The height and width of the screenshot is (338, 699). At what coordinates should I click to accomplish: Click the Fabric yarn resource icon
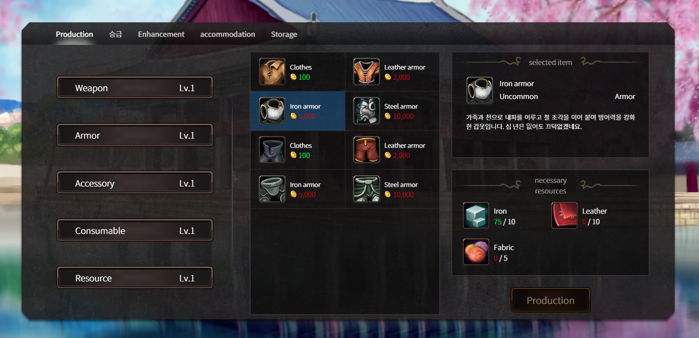pyautogui.click(x=476, y=251)
